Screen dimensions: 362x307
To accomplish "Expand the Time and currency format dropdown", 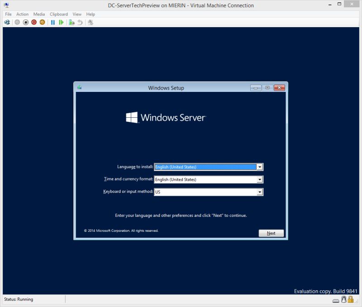I will [x=260, y=179].
